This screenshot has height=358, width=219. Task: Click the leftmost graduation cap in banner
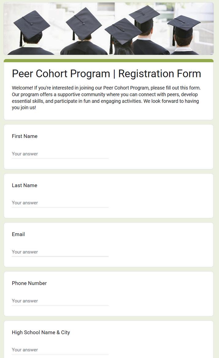coord(32,24)
